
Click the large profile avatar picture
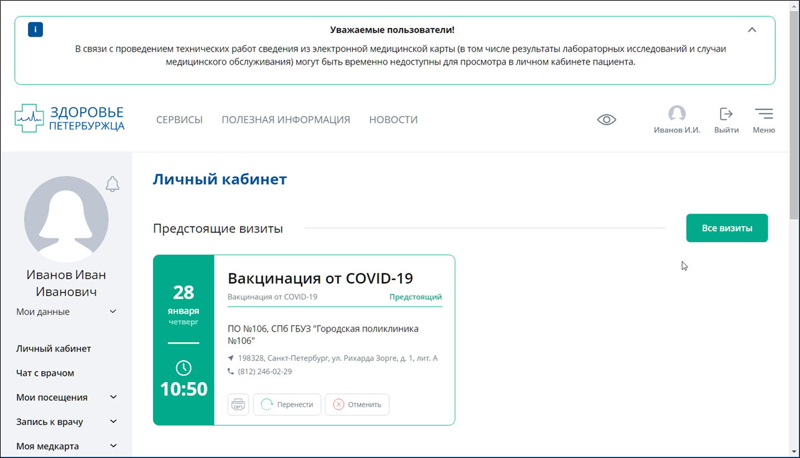[x=67, y=218]
